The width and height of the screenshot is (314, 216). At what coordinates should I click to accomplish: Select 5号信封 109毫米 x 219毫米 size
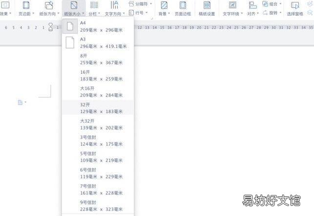tap(98, 157)
